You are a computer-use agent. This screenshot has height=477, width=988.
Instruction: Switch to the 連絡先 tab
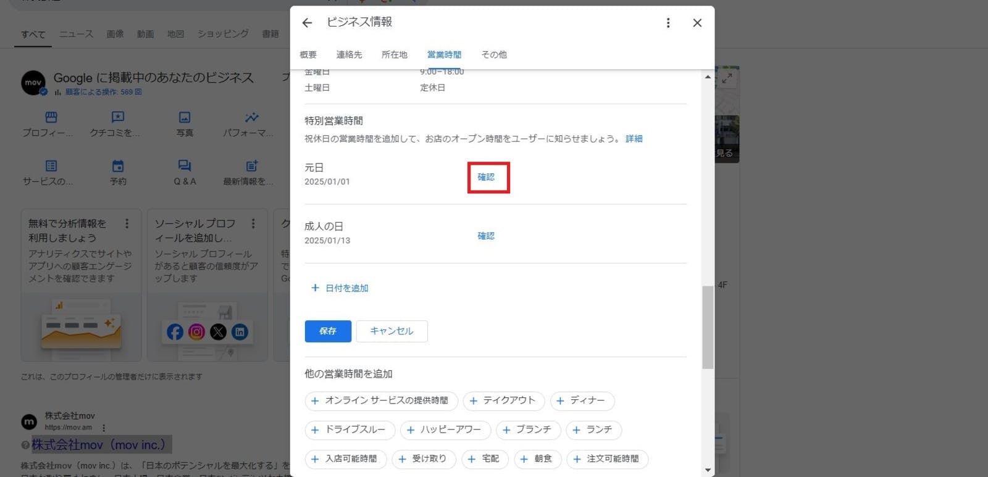pyautogui.click(x=350, y=54)
